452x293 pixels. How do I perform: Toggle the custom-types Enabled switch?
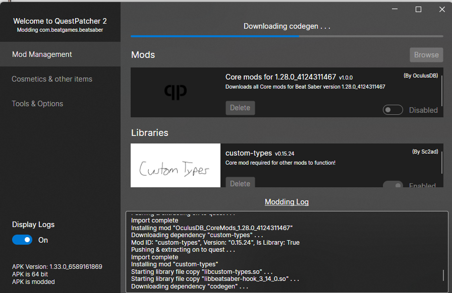(392, 184)
